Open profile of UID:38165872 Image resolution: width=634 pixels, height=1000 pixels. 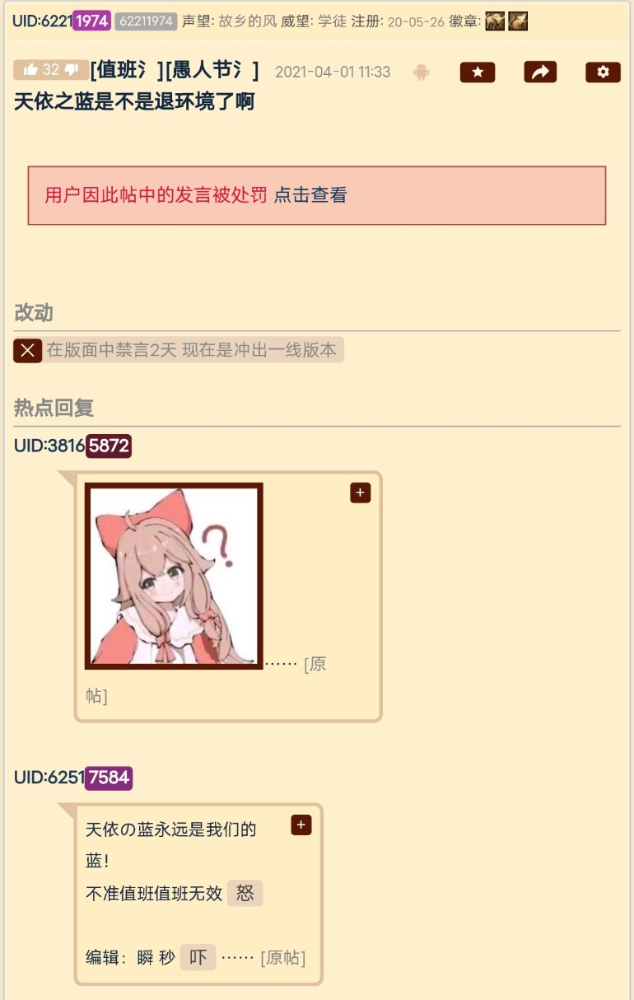[72, 446]
